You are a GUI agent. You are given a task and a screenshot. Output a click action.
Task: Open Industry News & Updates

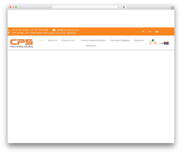(93, 40)
